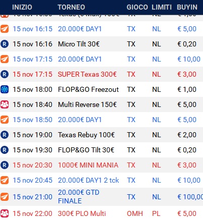The height and width of the screenshot is (220, 203).
Task: Click the pink group icon at 22:00
Action: [x=5, y=213]
